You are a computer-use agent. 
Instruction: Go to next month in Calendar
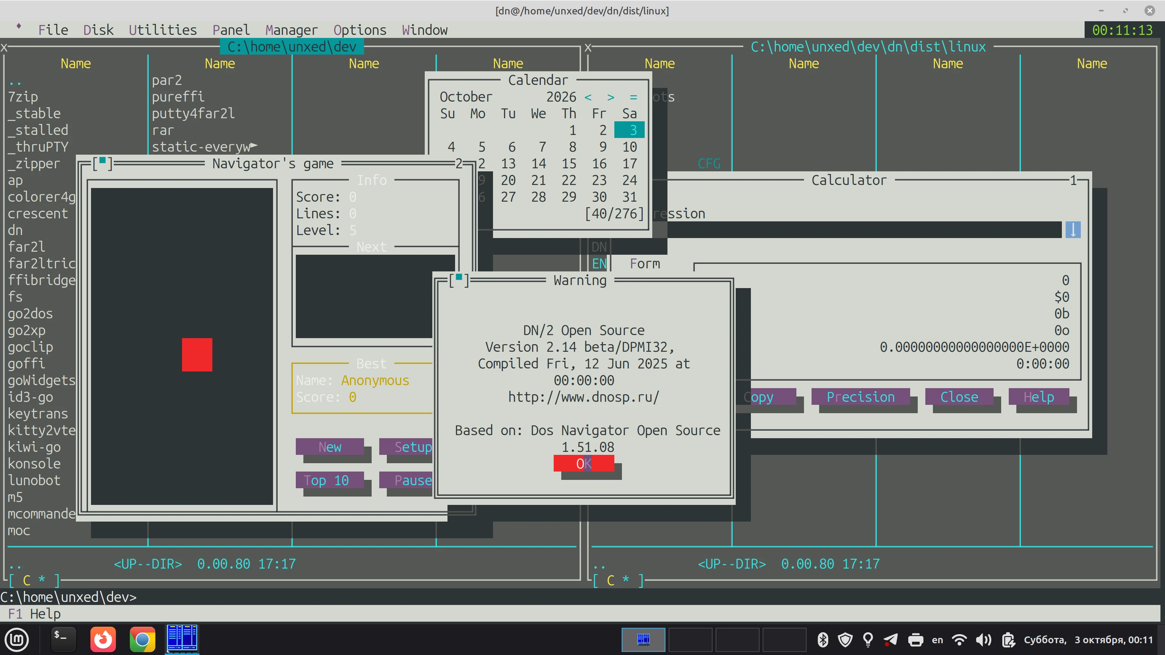point(611,97)
